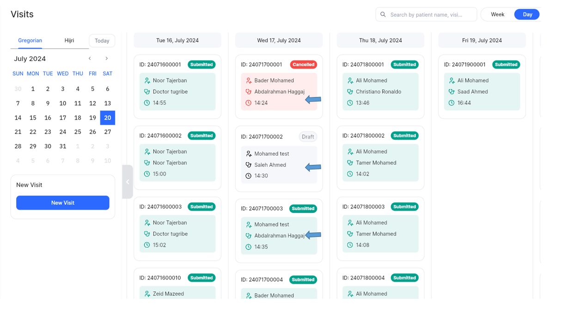The width and height of the screenshot is (573, 309).
Task: Click the Cancelled status badge
Action: pos(303,65)
